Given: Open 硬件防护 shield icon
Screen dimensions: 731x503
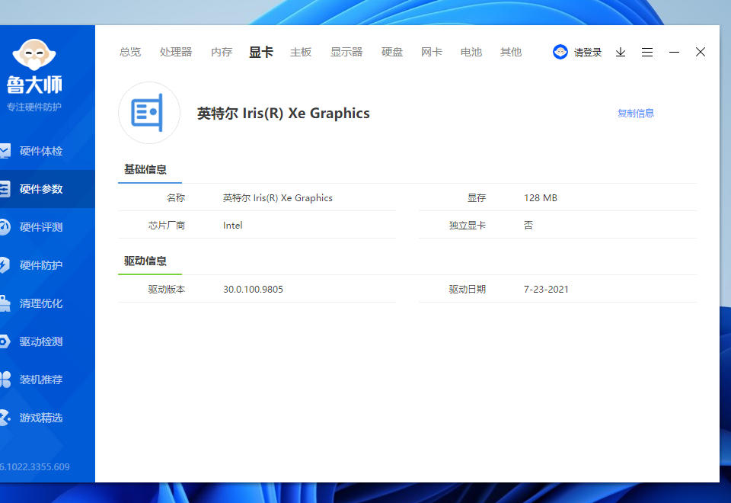Looking at the screenshot, I should tap(5, 265).
